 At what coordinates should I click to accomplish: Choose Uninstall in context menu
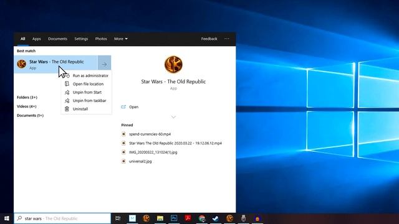pos(86,109)
